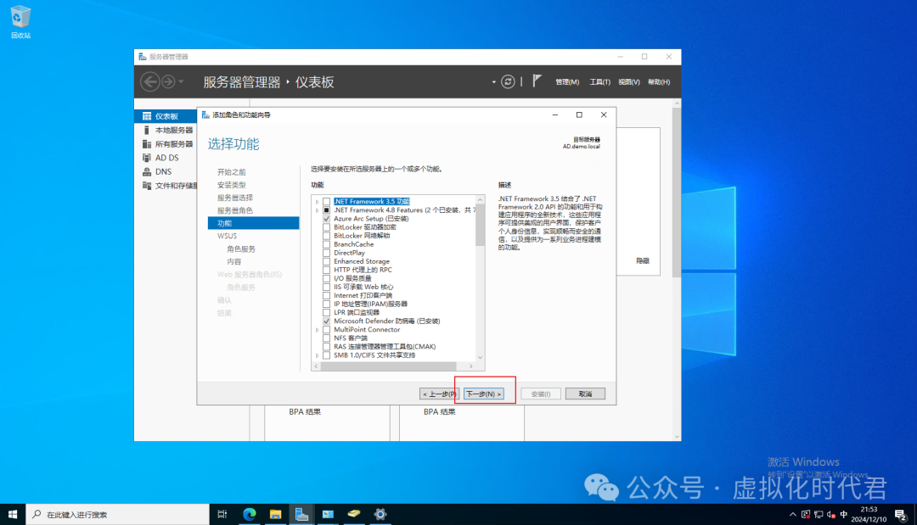Open the control panel style taskbar icon
This screenshot has width=917, height=525.
pos(328,515)
